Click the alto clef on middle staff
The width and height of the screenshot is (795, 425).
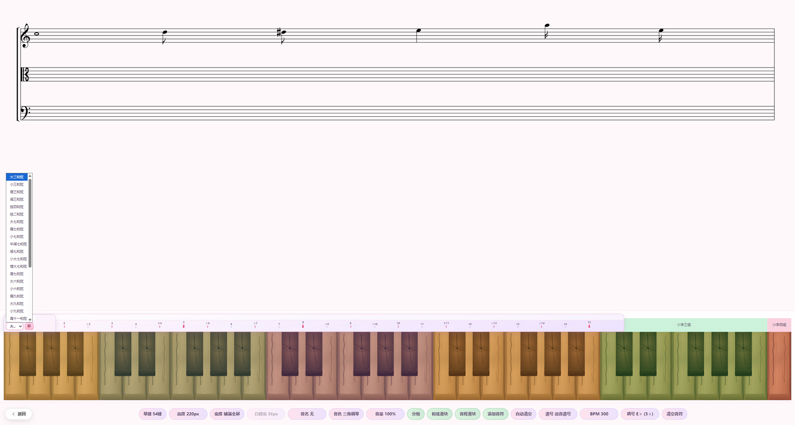click(25, 74)
